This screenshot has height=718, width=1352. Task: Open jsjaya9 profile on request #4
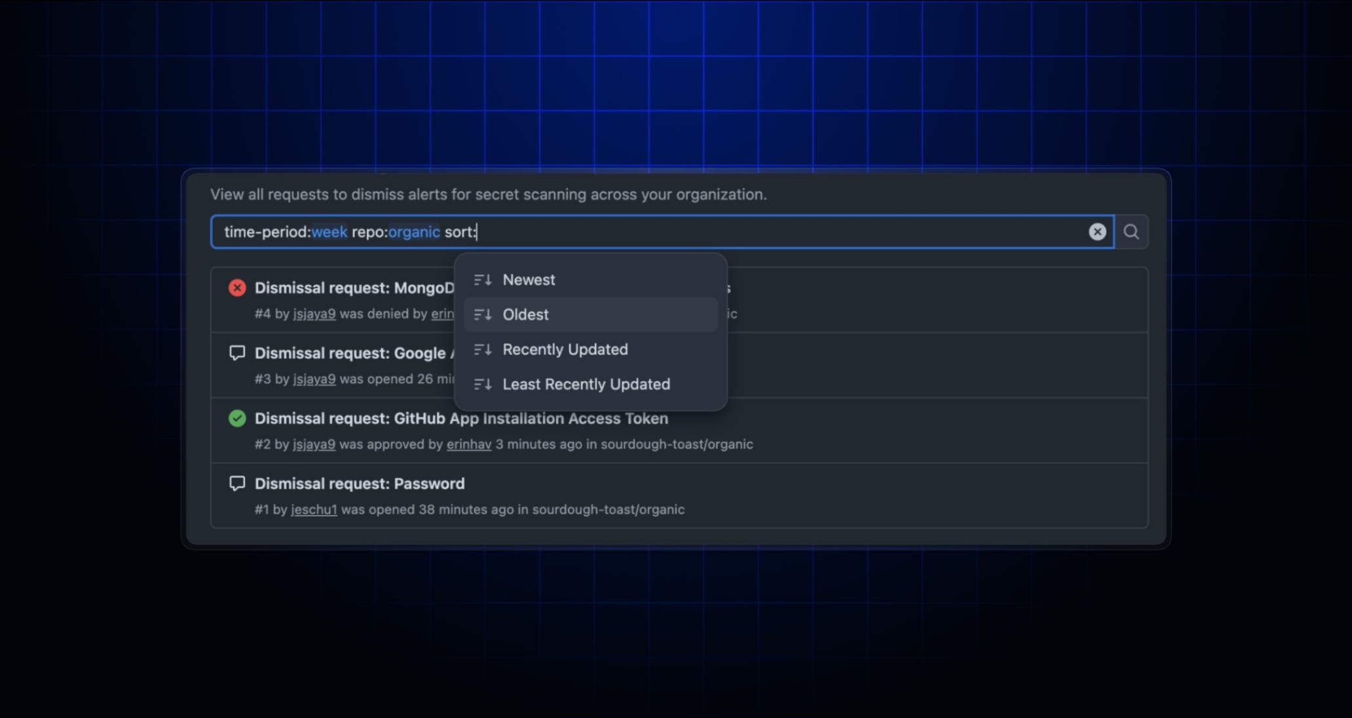(314, 314)
